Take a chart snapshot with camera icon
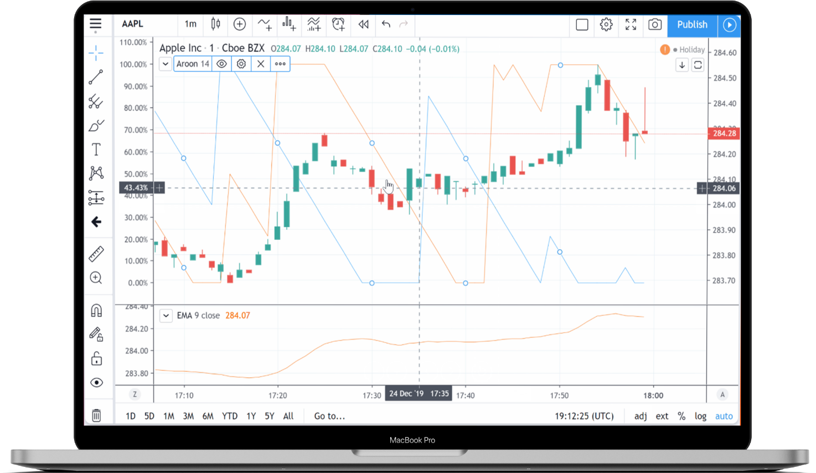 click(655, 24)
